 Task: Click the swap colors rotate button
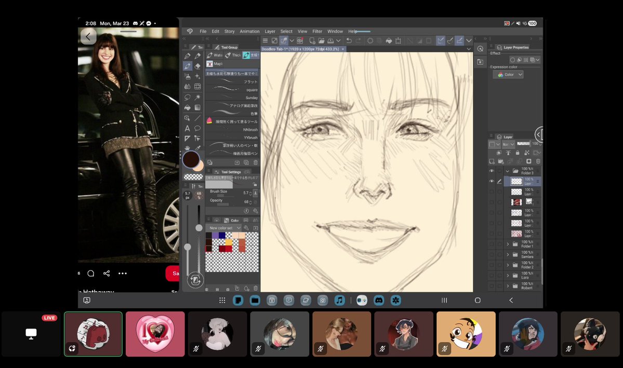(195, 280)
